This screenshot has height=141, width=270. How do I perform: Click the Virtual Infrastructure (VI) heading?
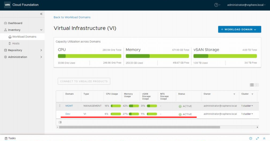point(85,28)
